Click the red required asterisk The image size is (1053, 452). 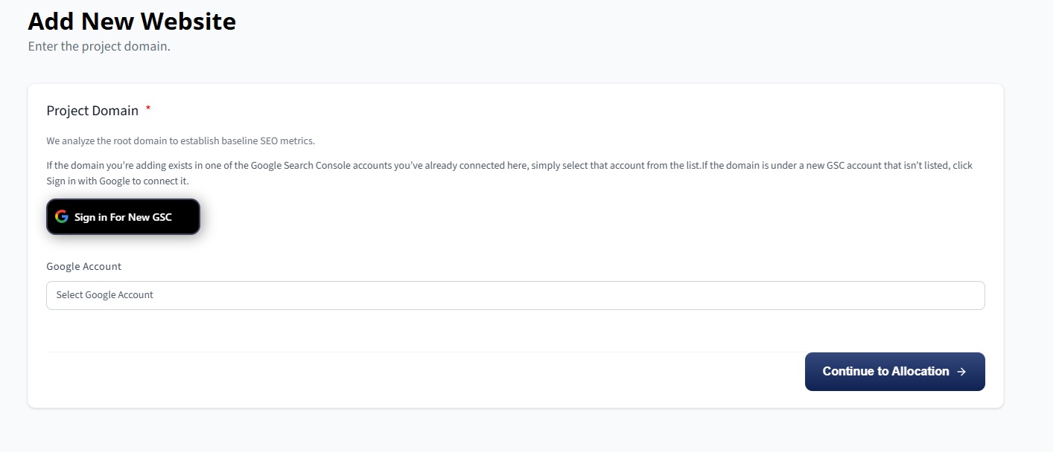tap(148, 109)
